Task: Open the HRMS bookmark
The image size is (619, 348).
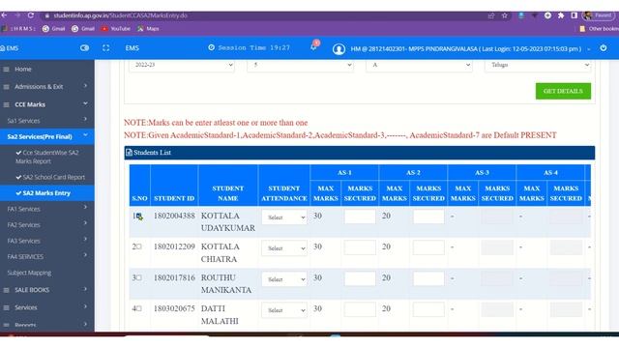Action: click(19, 29)
